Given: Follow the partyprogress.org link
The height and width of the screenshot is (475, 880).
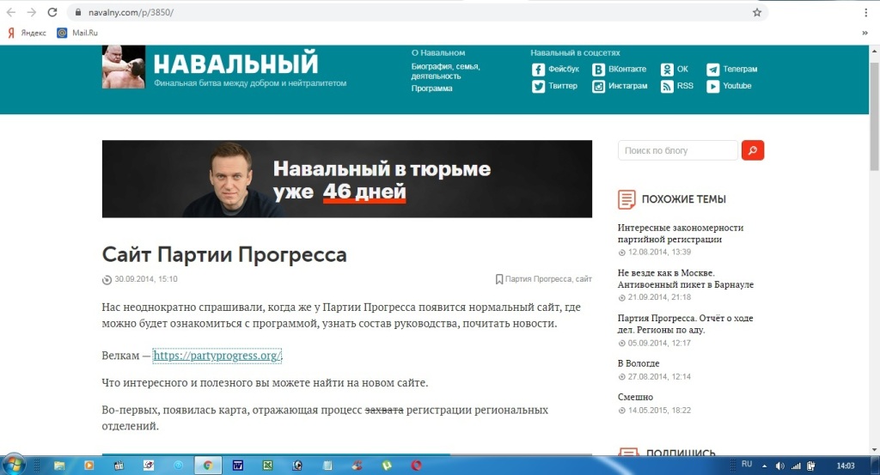Looking at the screenshot, I should pos(217,356).
